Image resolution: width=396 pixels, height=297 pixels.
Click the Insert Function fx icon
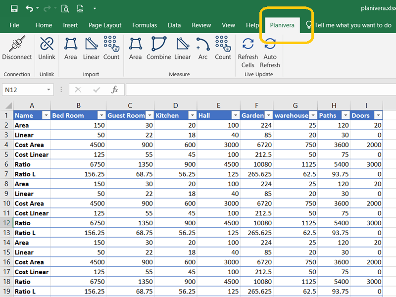(x=115, y=90)
